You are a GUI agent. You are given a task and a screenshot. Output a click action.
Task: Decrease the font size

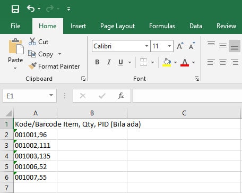pyautogui.click(x=192, y=46)
